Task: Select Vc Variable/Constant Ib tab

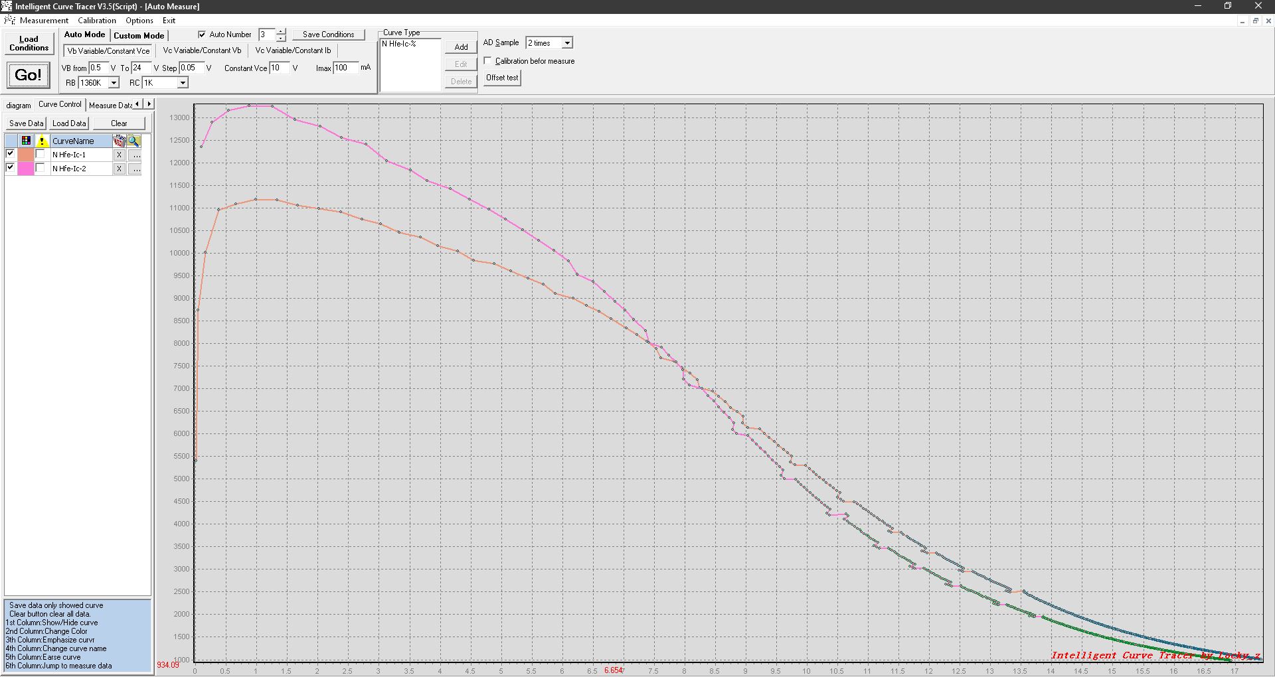Action: (x=293, y=50)
